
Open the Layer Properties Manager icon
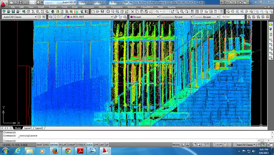[51, 17]
